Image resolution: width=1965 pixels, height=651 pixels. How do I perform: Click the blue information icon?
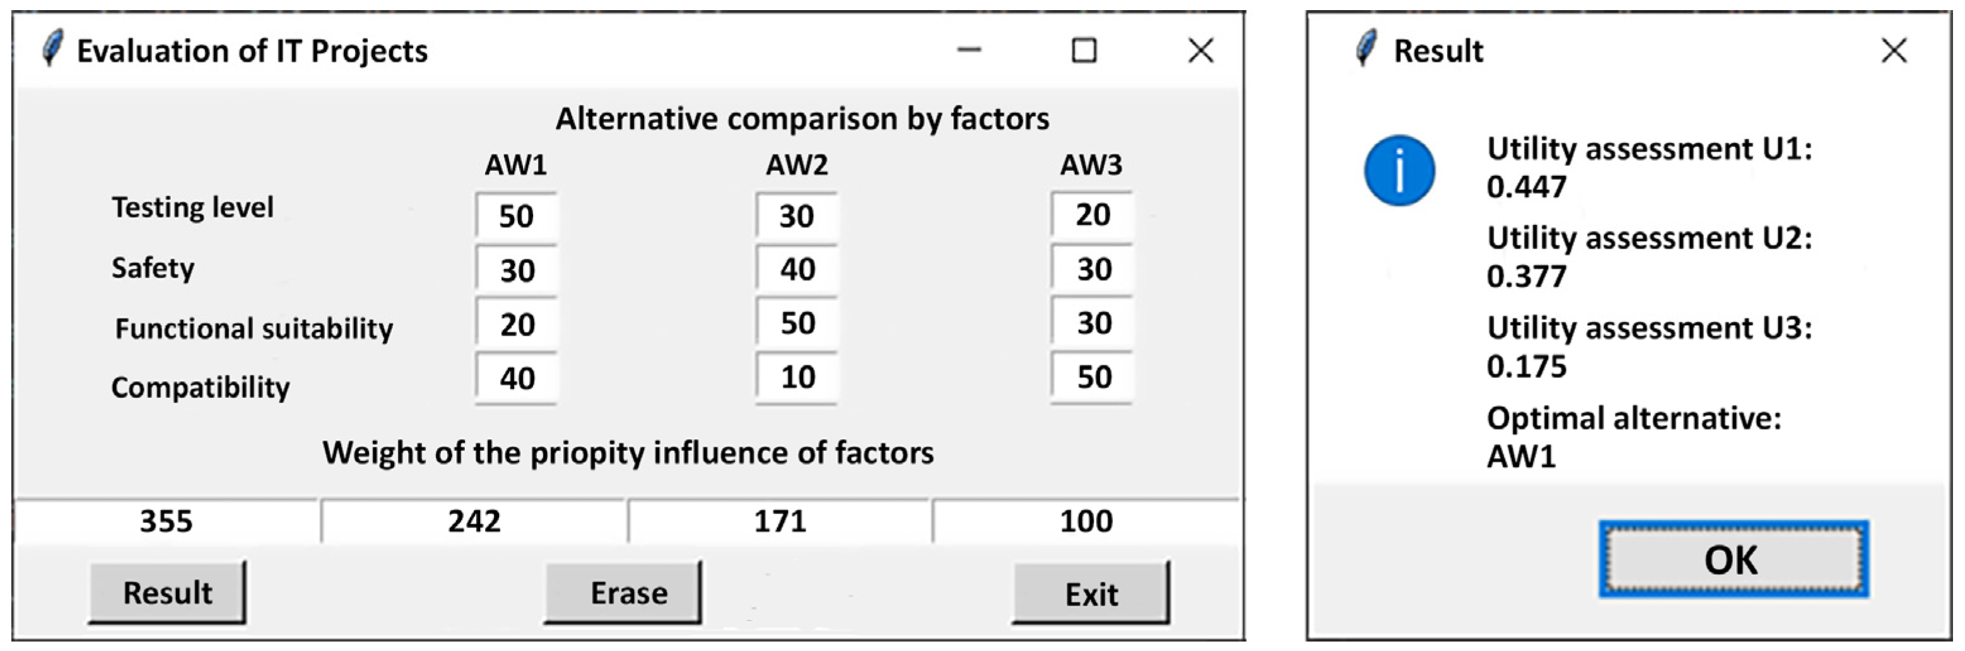(1399, 171)
